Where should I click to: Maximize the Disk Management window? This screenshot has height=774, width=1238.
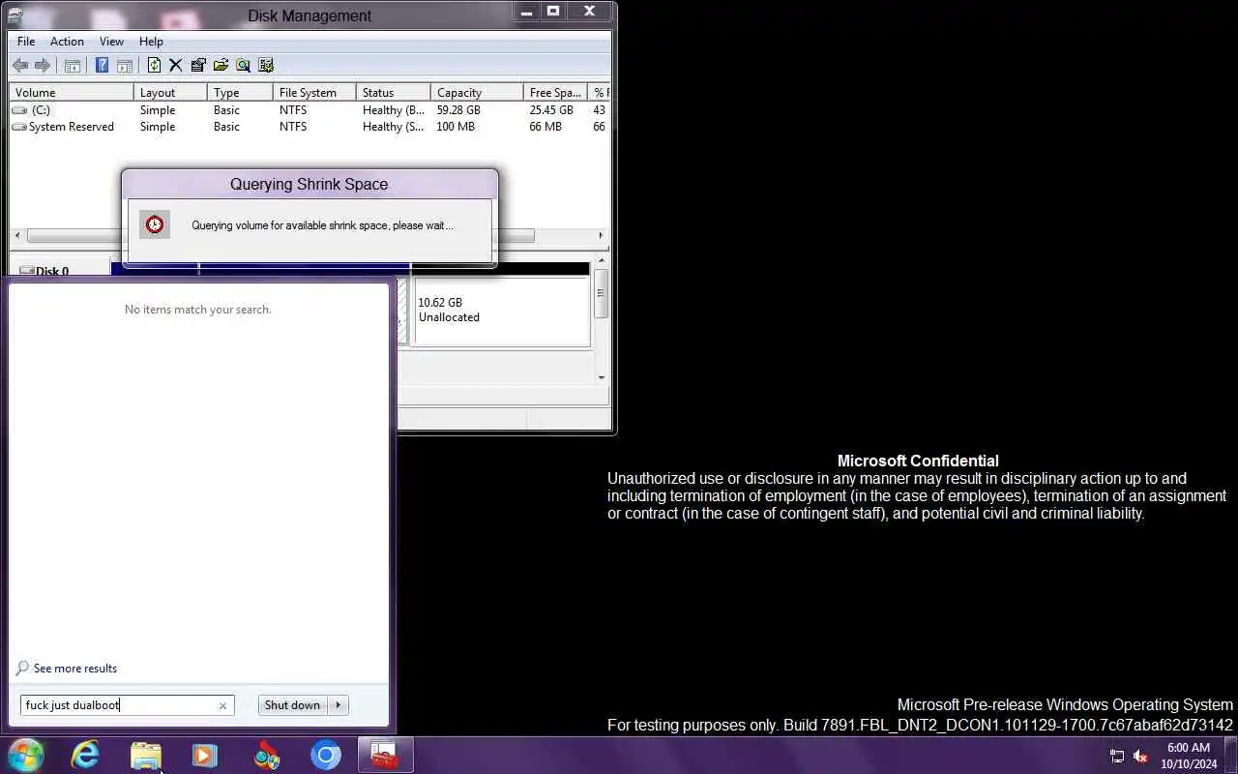(x=553, y=12)
